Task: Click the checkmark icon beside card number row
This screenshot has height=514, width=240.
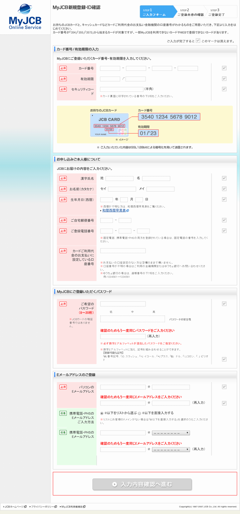Action: click(224, 68)
